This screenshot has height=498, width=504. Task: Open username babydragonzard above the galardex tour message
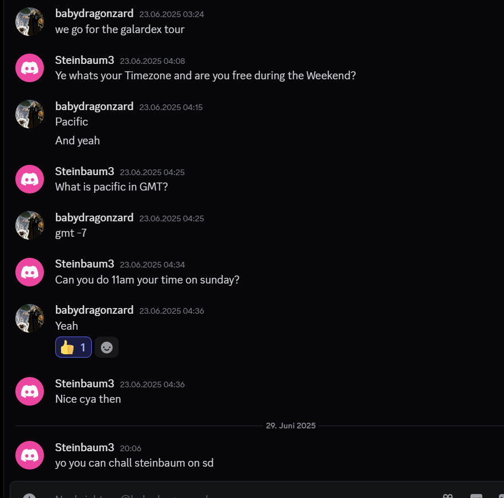94,14
